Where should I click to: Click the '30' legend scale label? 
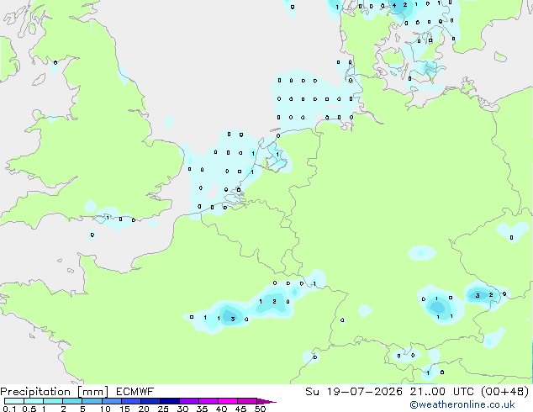coord(182,409)
